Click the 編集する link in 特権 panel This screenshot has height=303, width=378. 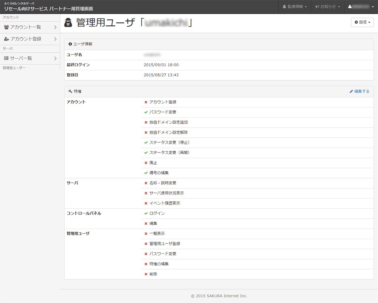point(361,92)
